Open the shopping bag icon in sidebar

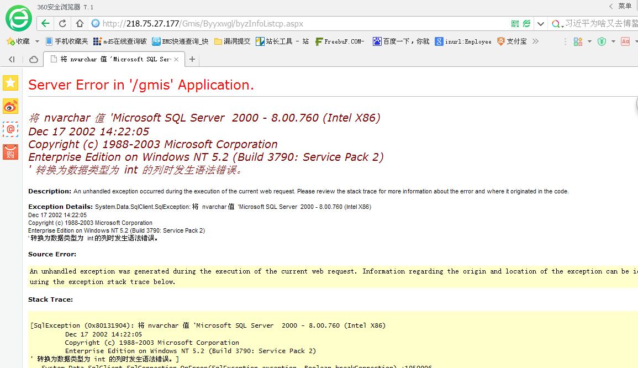(x=10, y=153)
